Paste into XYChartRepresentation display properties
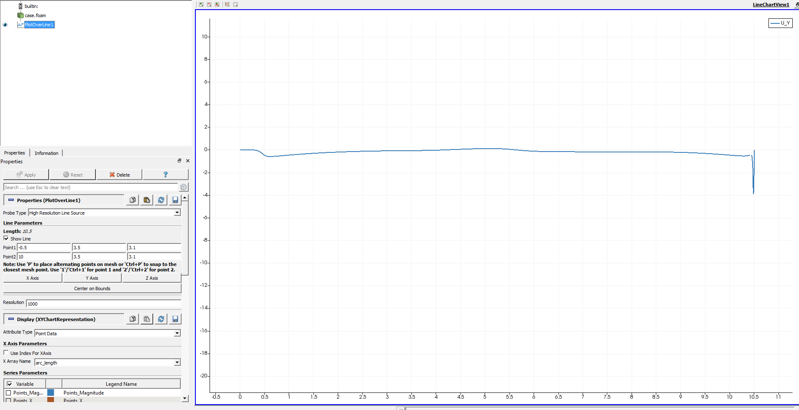Screen dimensions: 799x410 point(147,319)
